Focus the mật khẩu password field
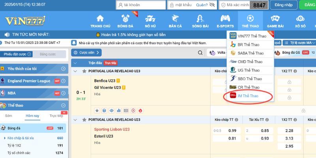 [x=192, y=5]
